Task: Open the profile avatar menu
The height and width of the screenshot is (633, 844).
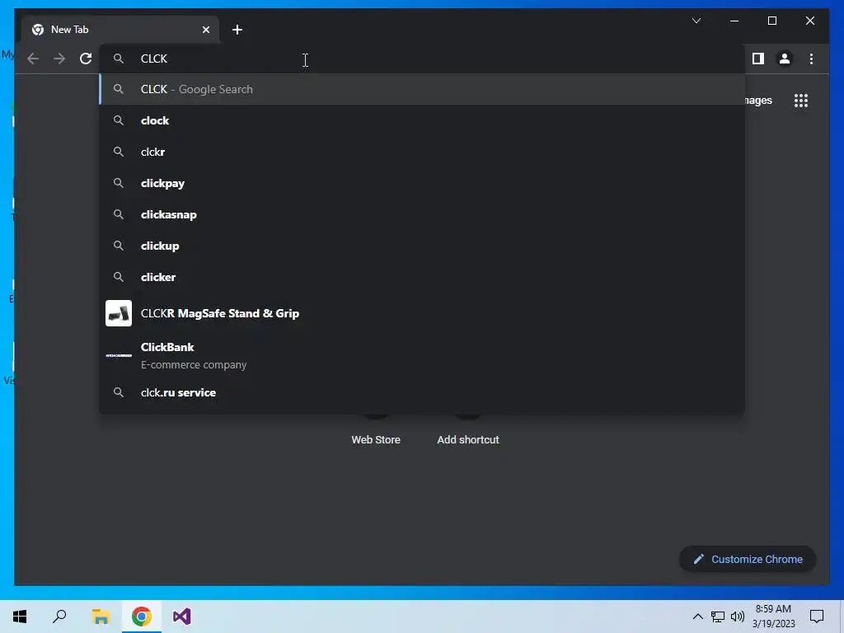Action: (x=785, y=59)
